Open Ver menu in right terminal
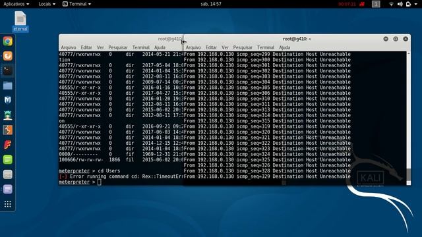 click(x=226, y=47)
